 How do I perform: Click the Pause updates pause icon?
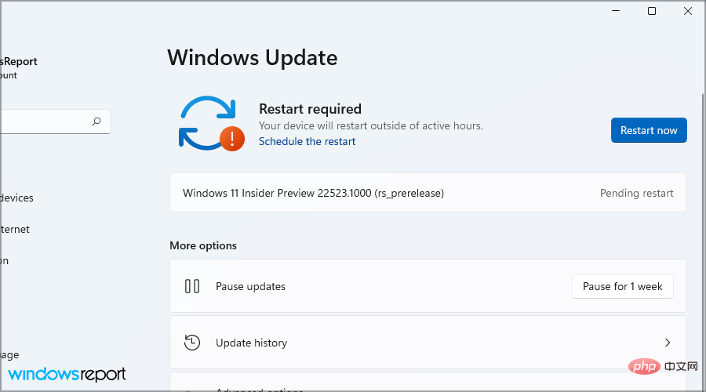192,286
